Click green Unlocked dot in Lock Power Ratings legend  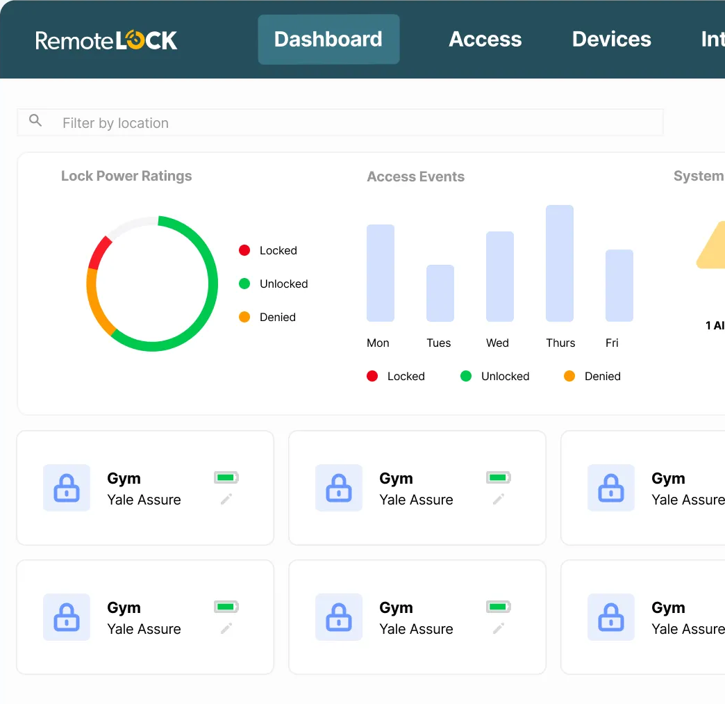[x=244, y=284]
